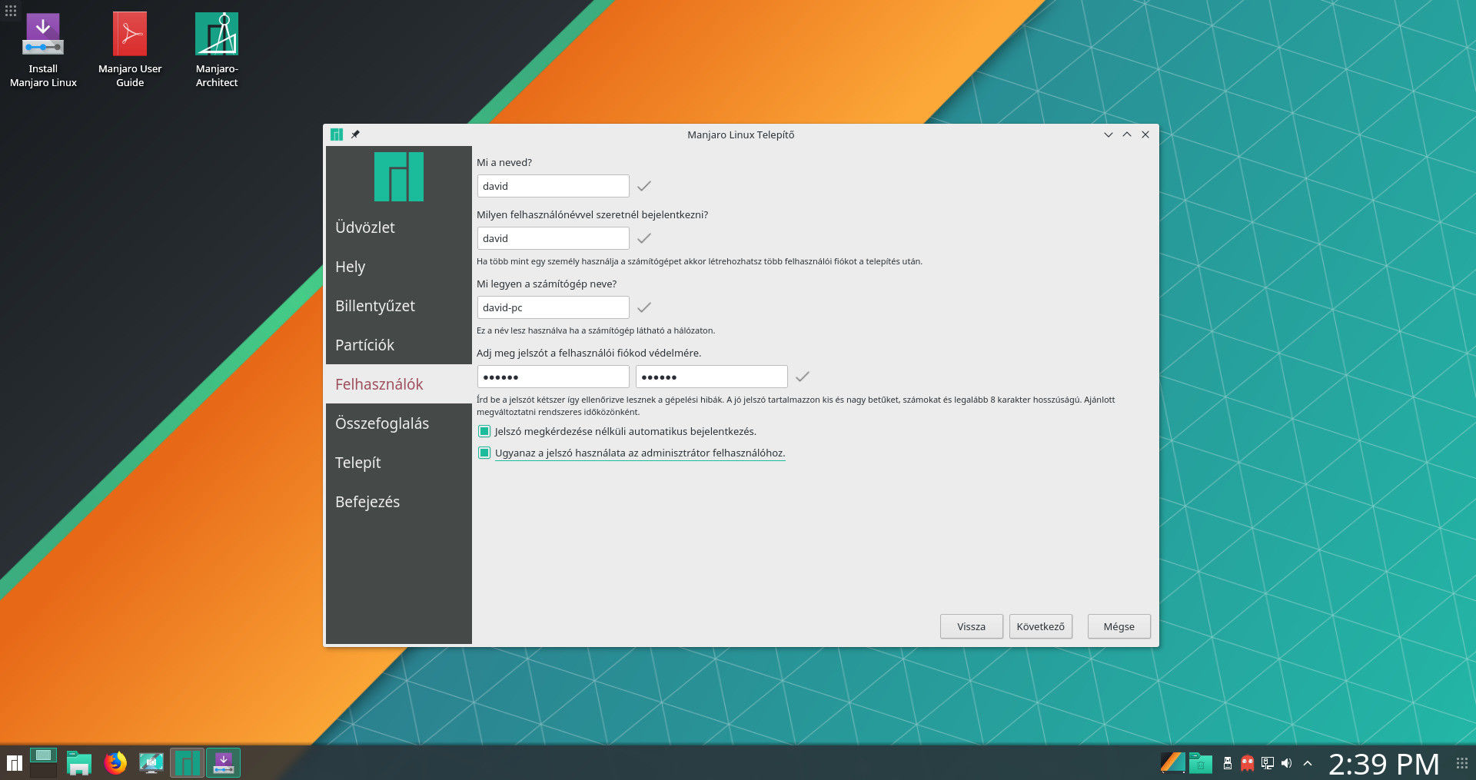
Task: Open the Manjaro application launcher in the taskbar
Action: (15, 763)
